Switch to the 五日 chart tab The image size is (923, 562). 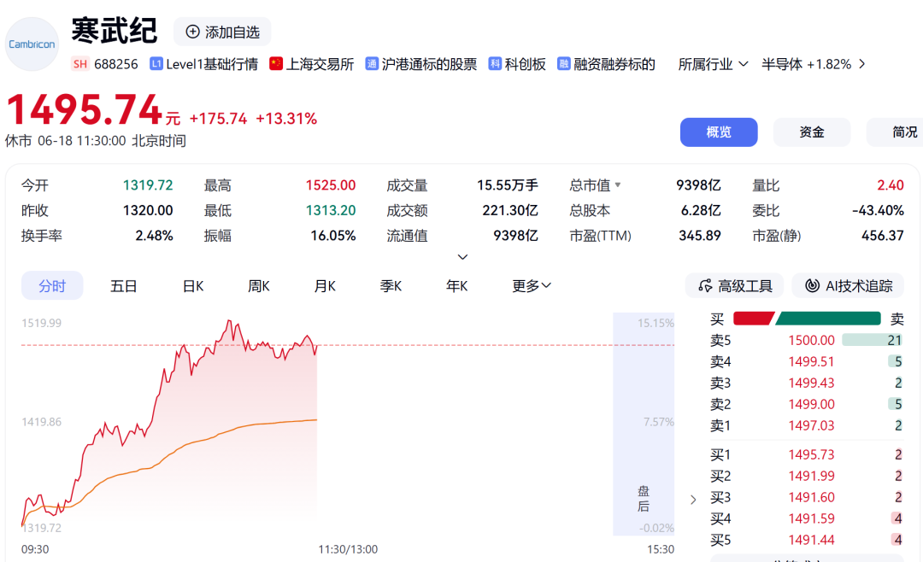[124, 286]
